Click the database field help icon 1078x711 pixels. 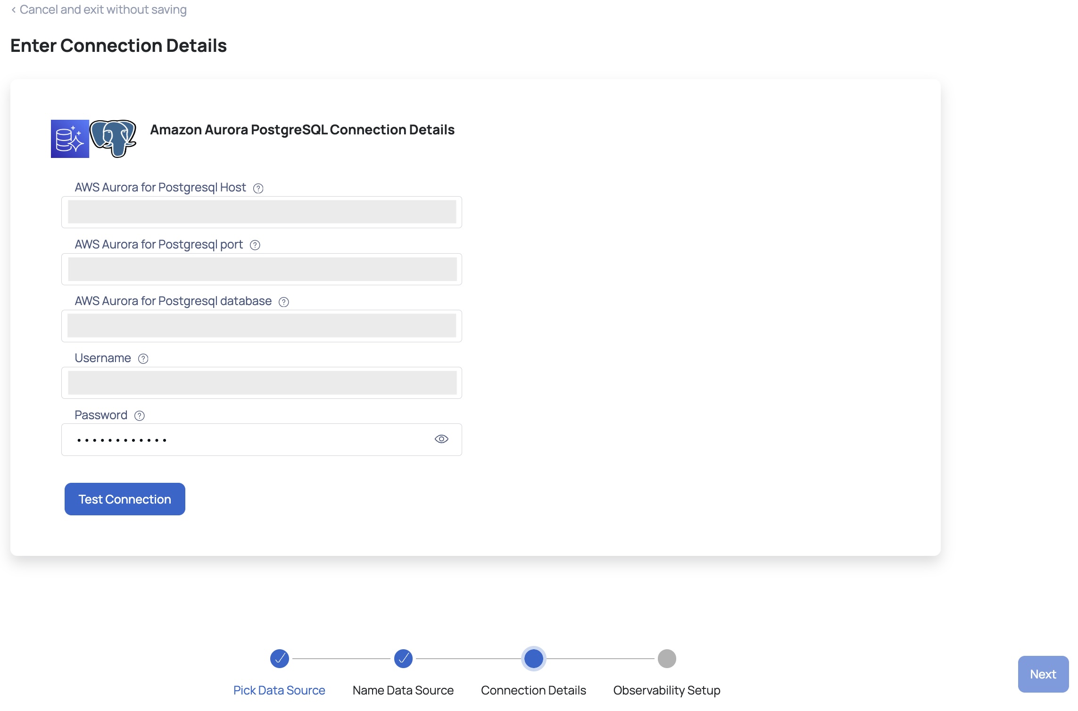coord(284,302)
